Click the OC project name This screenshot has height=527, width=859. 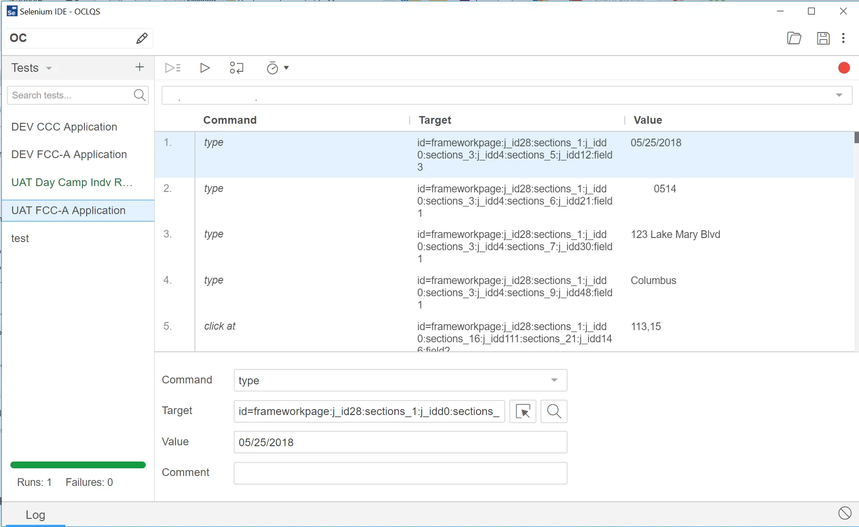pos(18,38)
